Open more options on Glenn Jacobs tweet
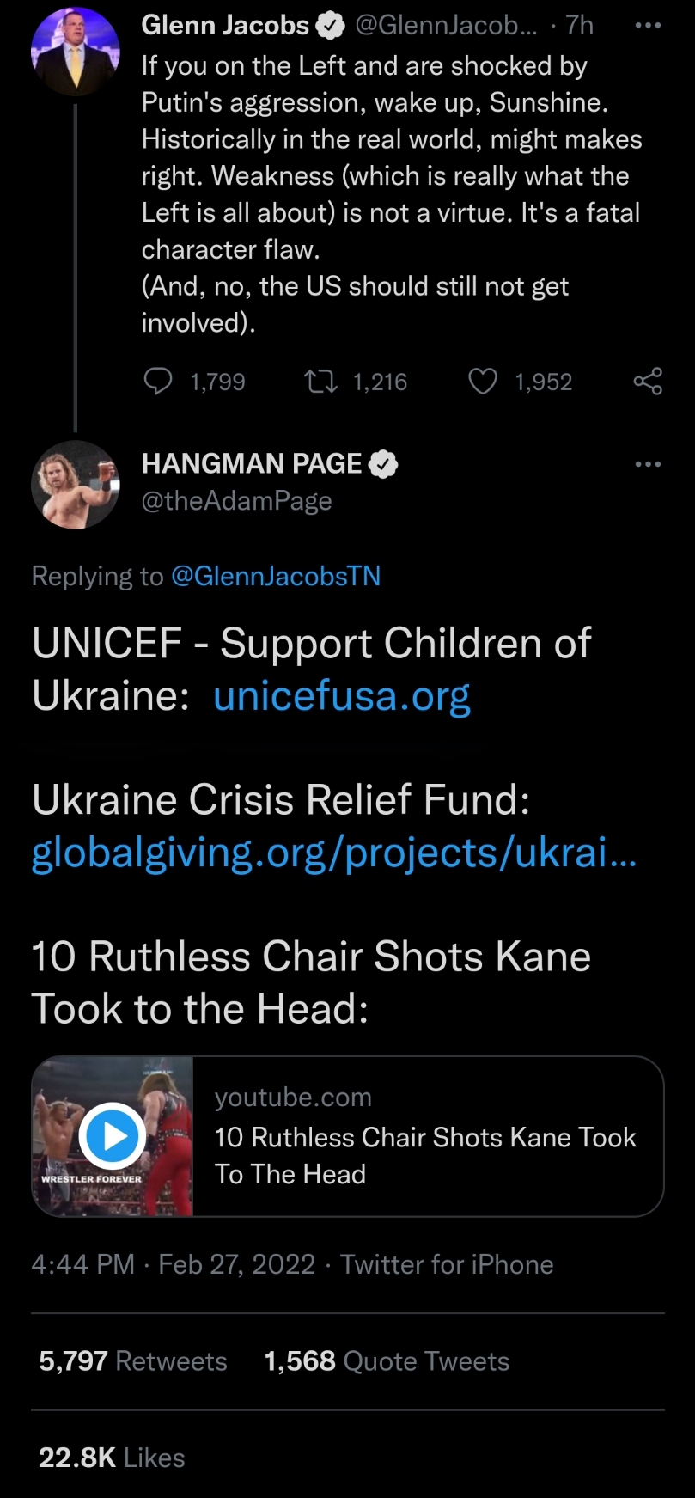Screen dimensions: 695x1498 point(647,26)
